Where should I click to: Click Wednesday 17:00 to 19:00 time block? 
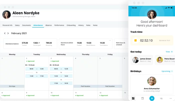point(61,83)
